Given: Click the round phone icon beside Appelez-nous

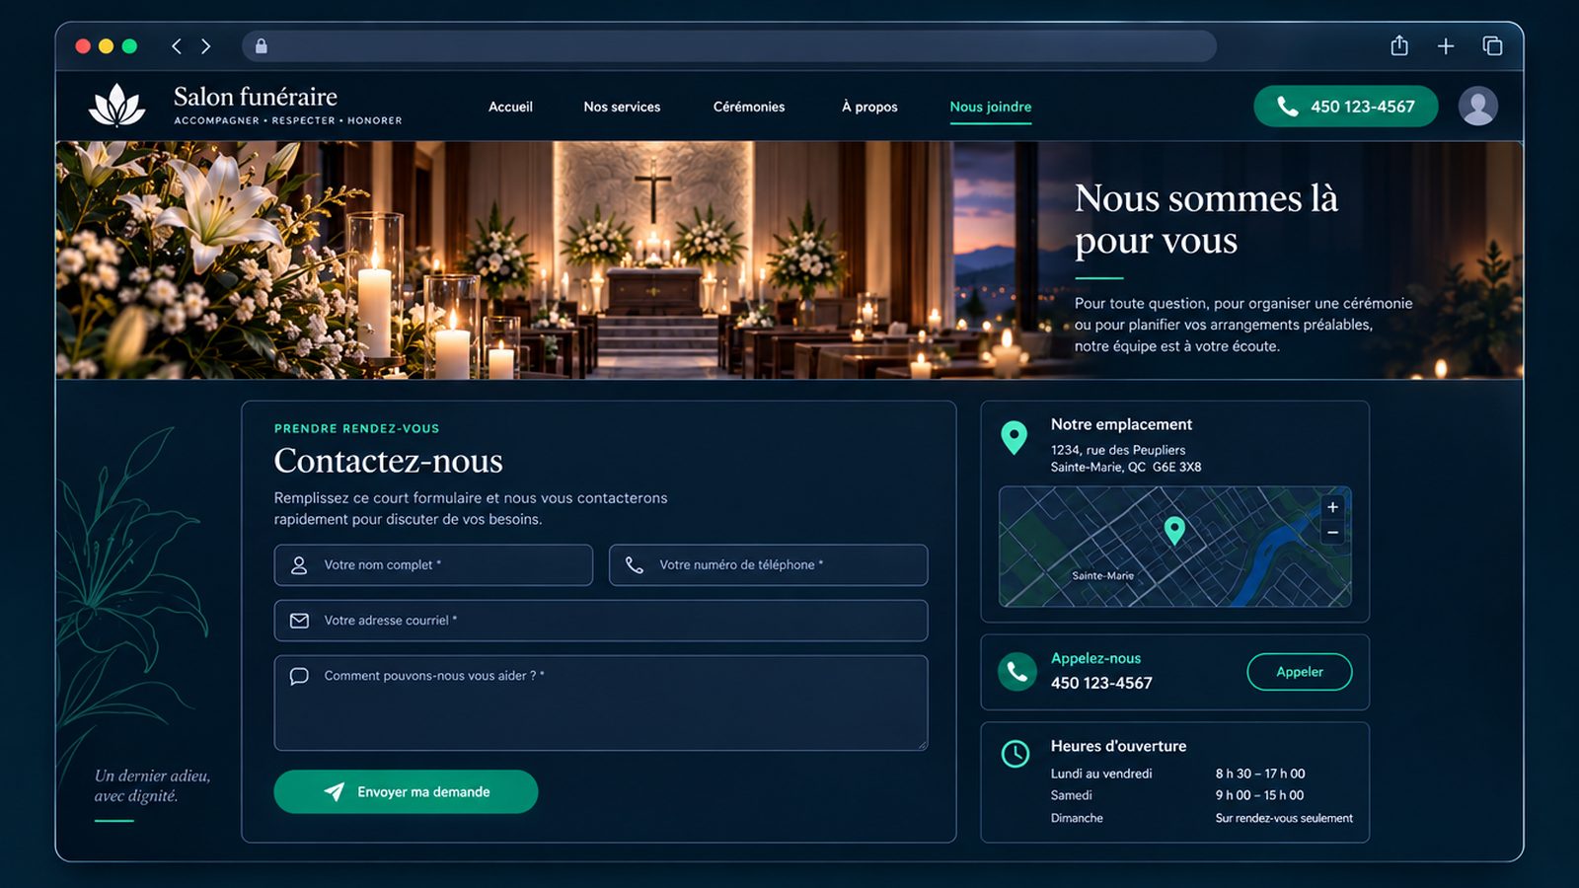Looking at the screenshot, I should click(1017, 672).
